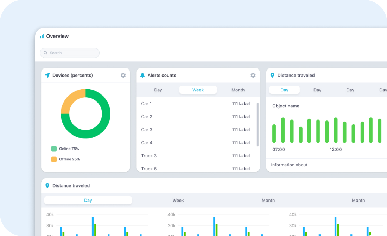
Task: Click the Devices navigation arrow icon
Action: [47, 75]
